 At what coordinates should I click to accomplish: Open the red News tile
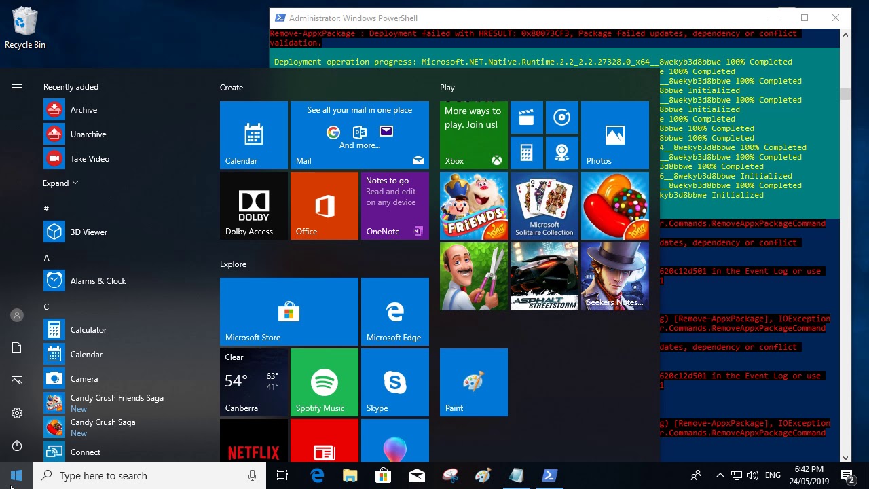click(x=325, y=440)
